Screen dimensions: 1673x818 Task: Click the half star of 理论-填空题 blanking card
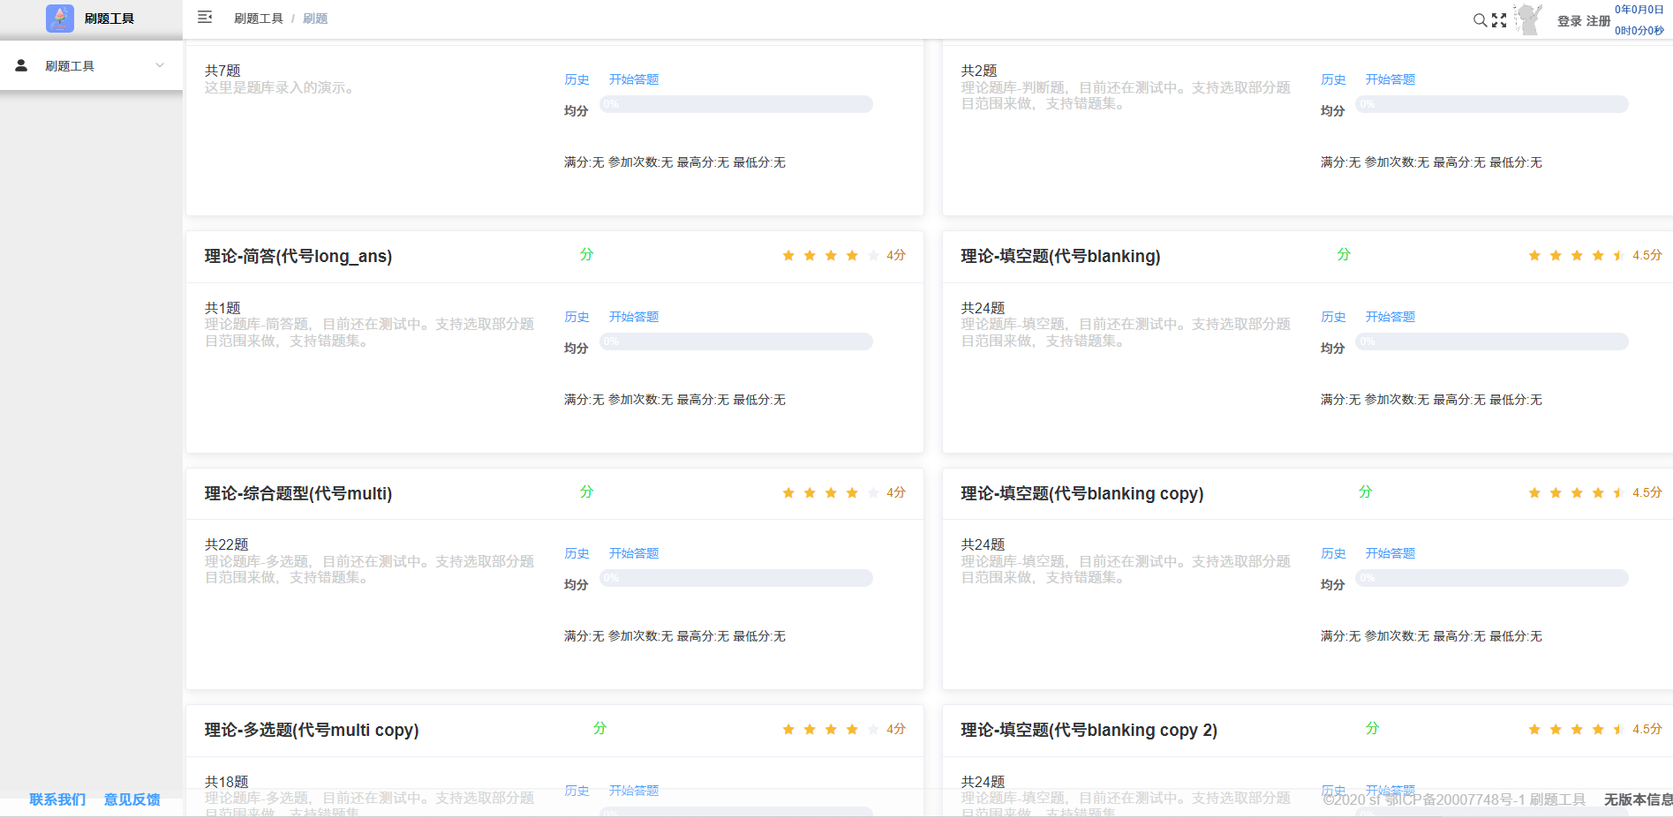pos(1619,256)
